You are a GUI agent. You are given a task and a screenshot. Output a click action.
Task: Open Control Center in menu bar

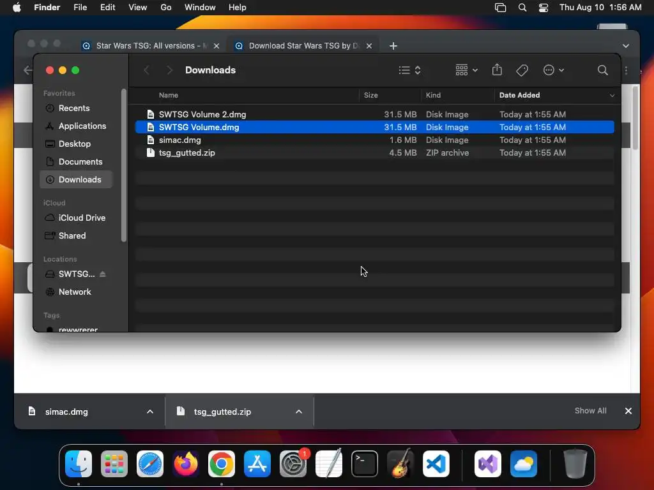[x=543, y=8]
